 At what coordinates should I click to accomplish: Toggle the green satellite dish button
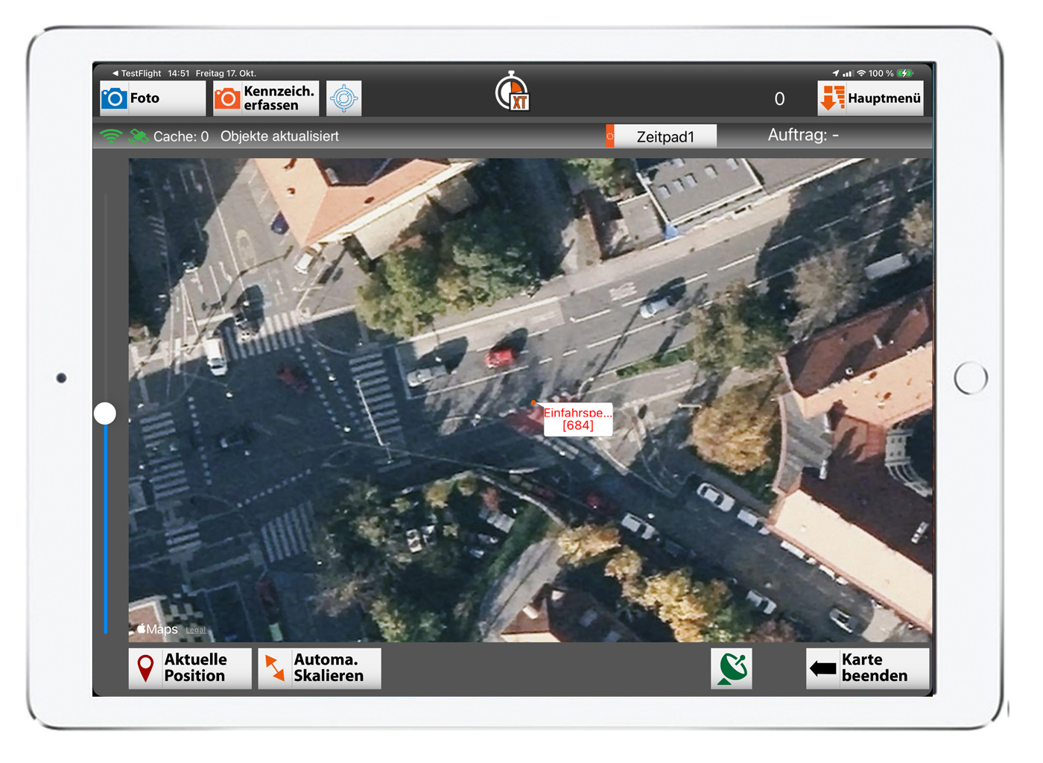tap(731, 668)
